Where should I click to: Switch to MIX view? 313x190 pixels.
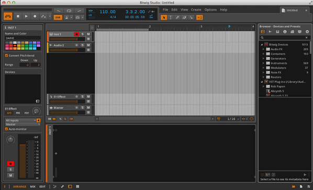coord(33,187)
